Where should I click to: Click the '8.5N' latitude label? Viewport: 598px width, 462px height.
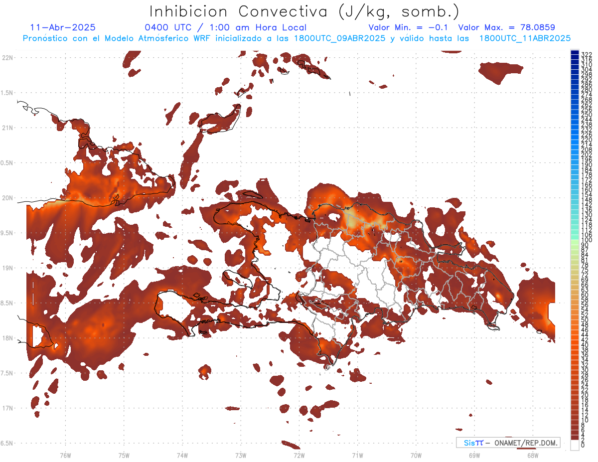[7, 303]
